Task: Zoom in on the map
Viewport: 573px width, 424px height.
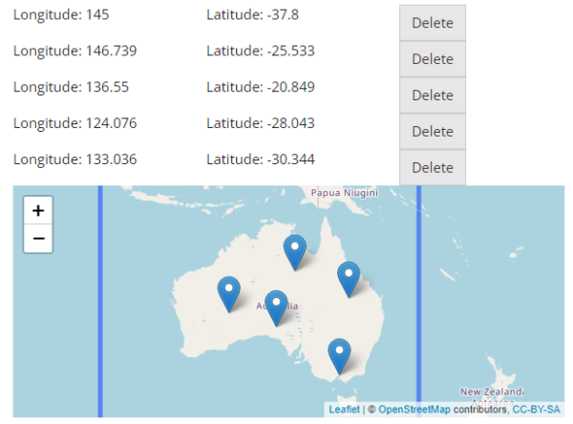Action: point(37,211)
